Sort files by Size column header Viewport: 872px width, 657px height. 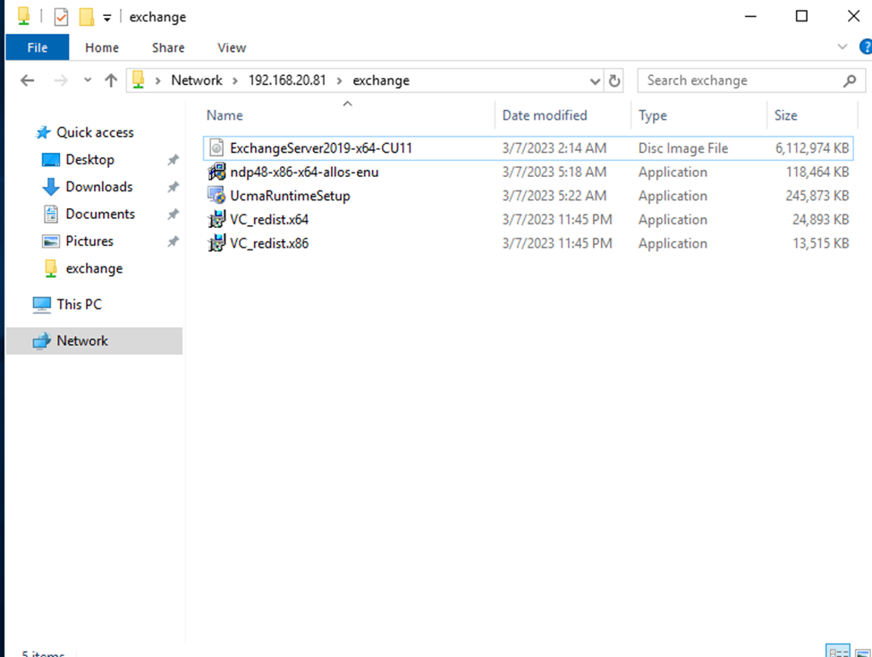[x=786, y=115]
